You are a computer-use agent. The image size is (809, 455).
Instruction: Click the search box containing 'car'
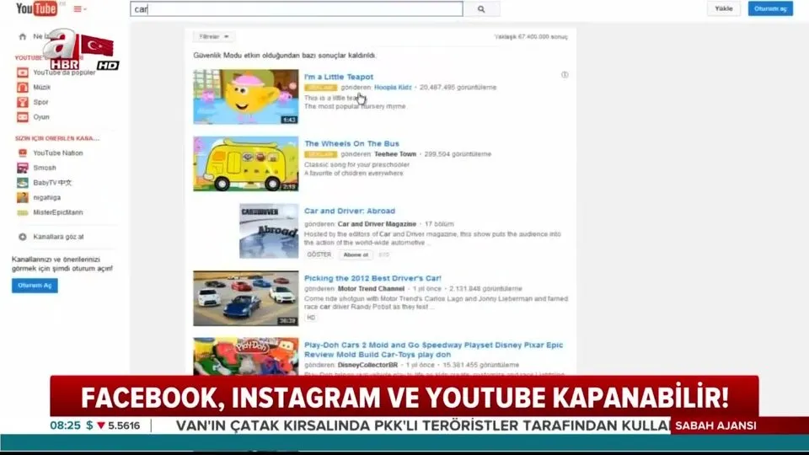297,8
